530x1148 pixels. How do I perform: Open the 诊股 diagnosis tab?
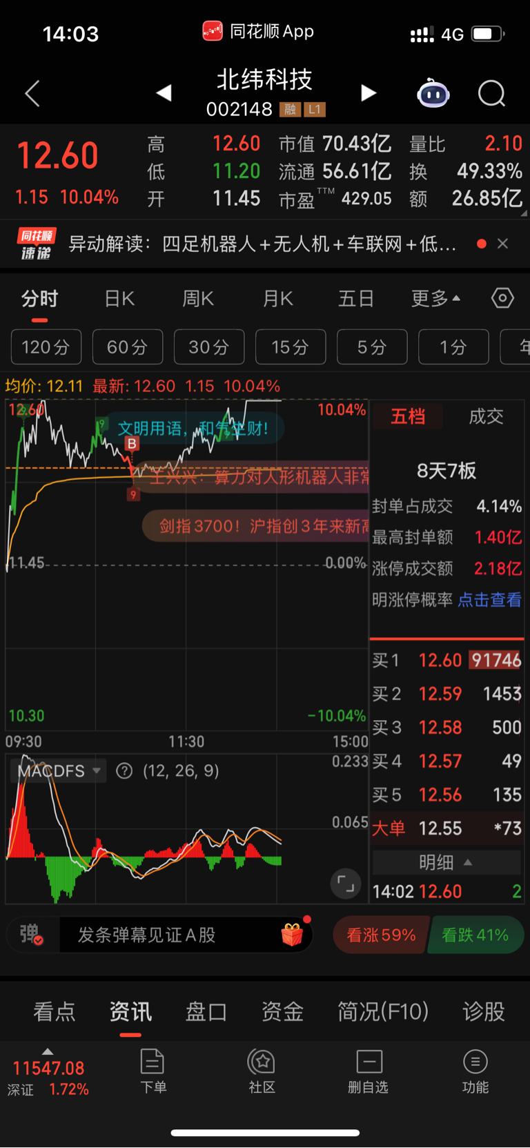coord(484,1012)
